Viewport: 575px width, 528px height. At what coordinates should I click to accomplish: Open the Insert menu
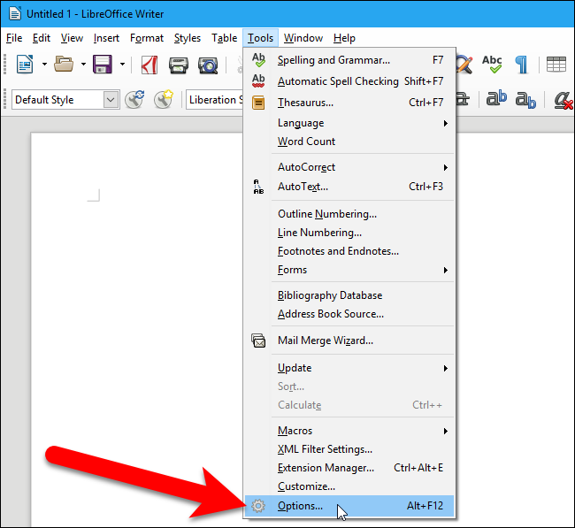click(106, 38)
